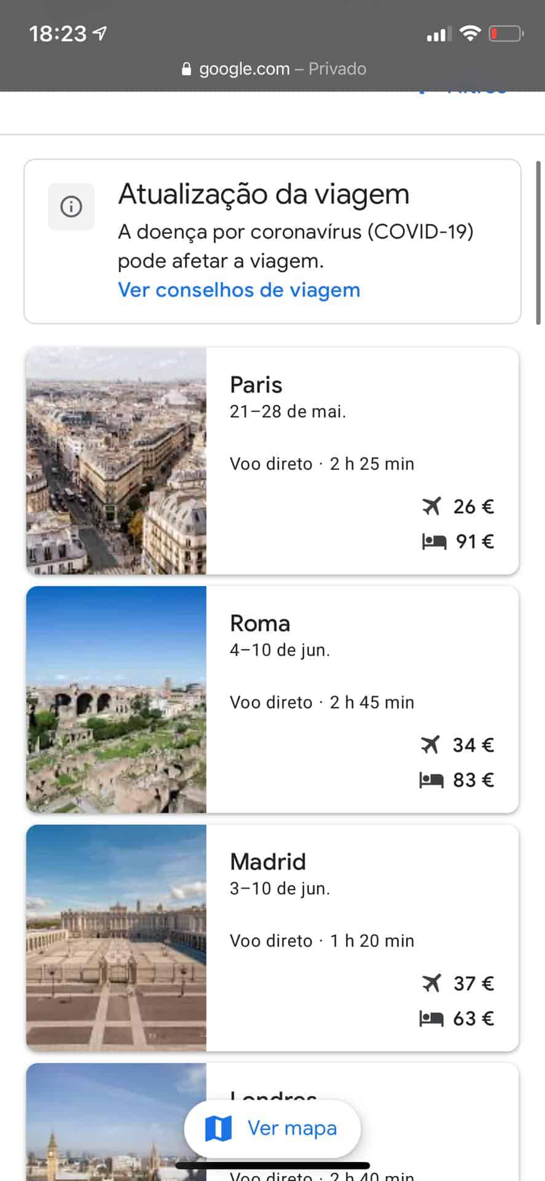
Task: Tap the google.com address bar
Action: [273, 69]
